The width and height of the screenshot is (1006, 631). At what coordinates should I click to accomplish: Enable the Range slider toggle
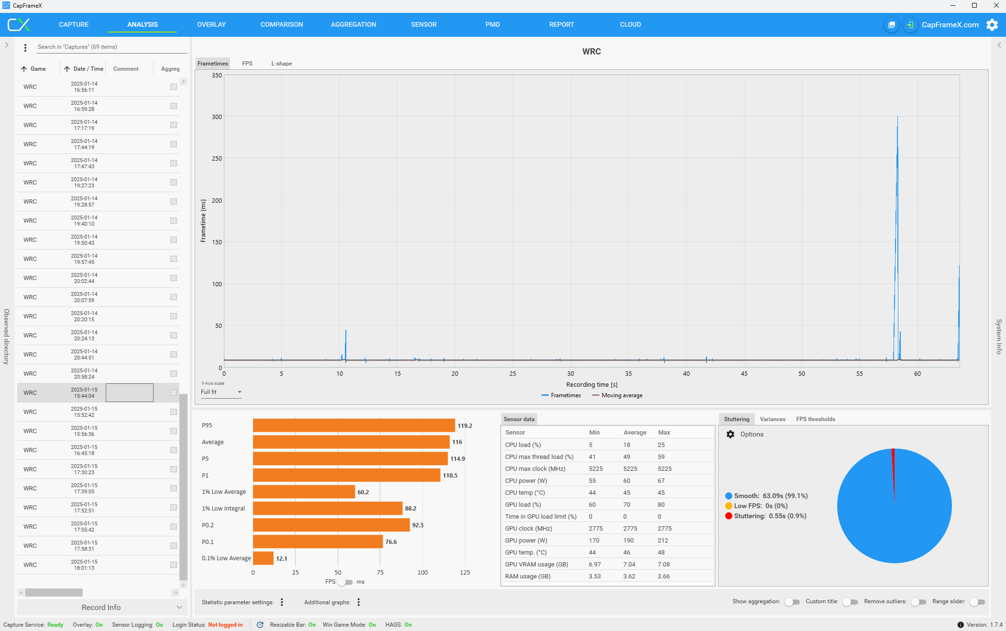pos(977,602)
